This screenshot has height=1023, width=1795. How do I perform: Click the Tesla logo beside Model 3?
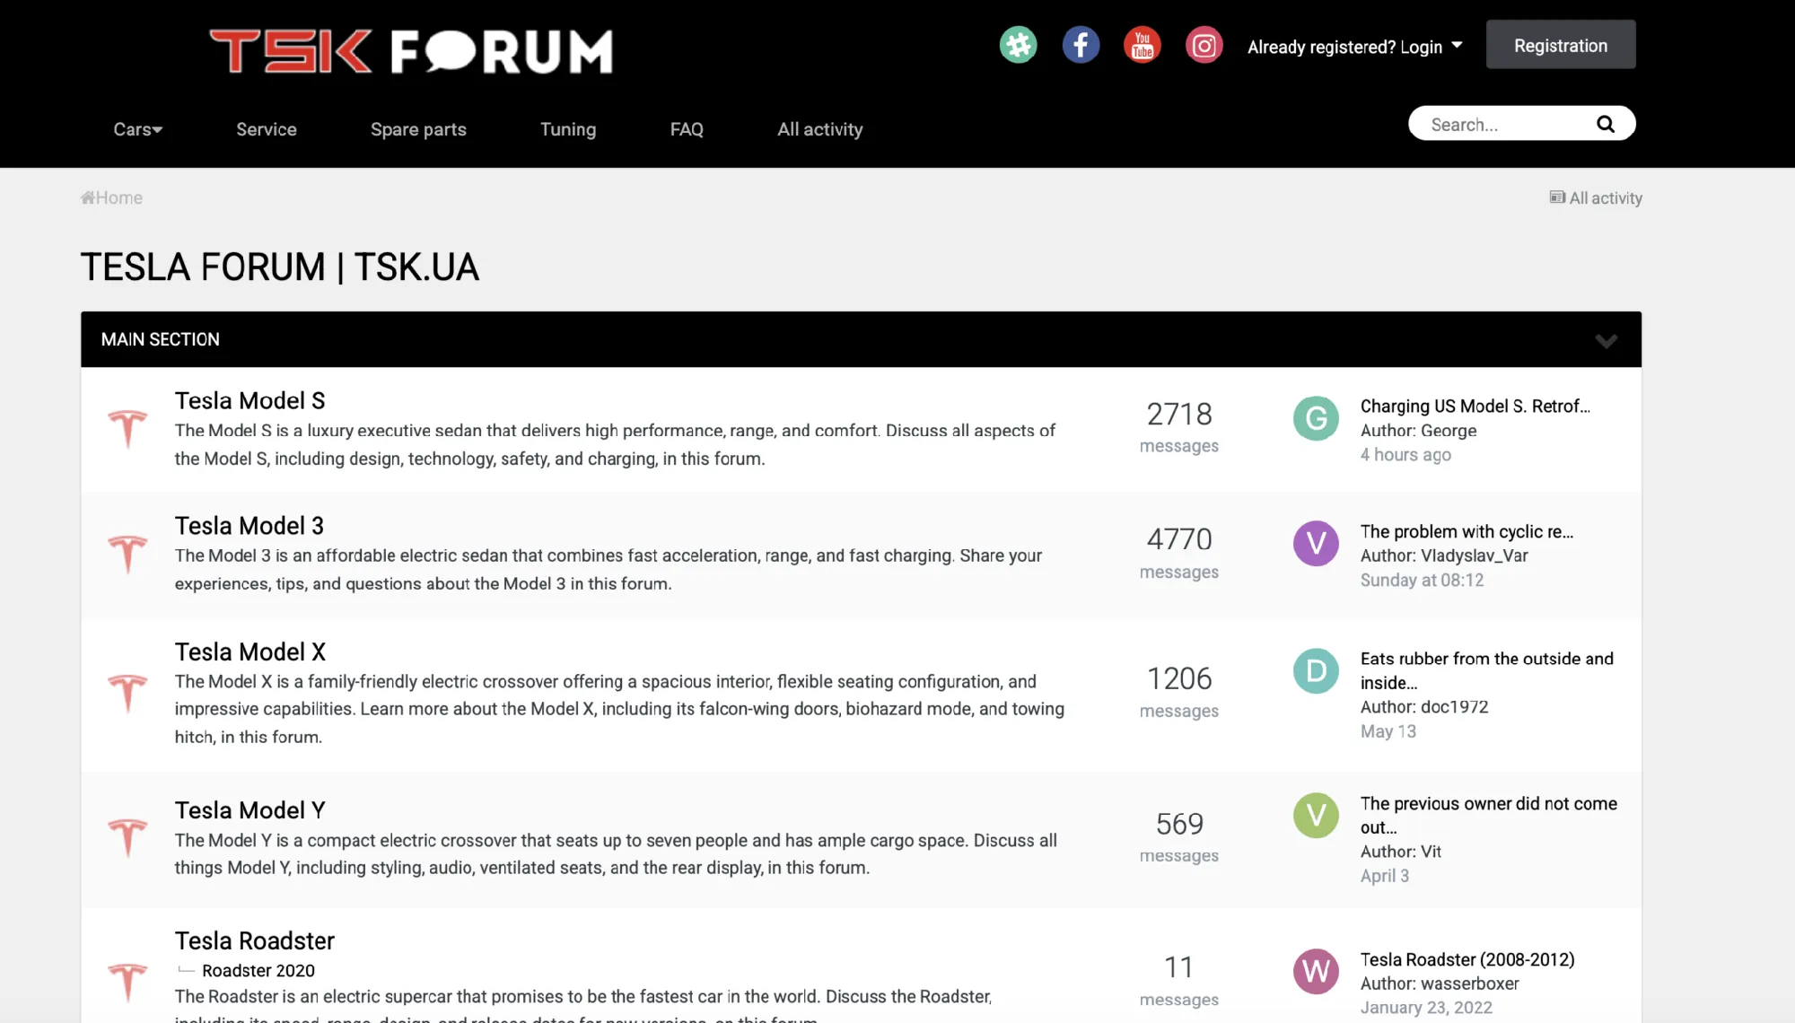(127, 554)
